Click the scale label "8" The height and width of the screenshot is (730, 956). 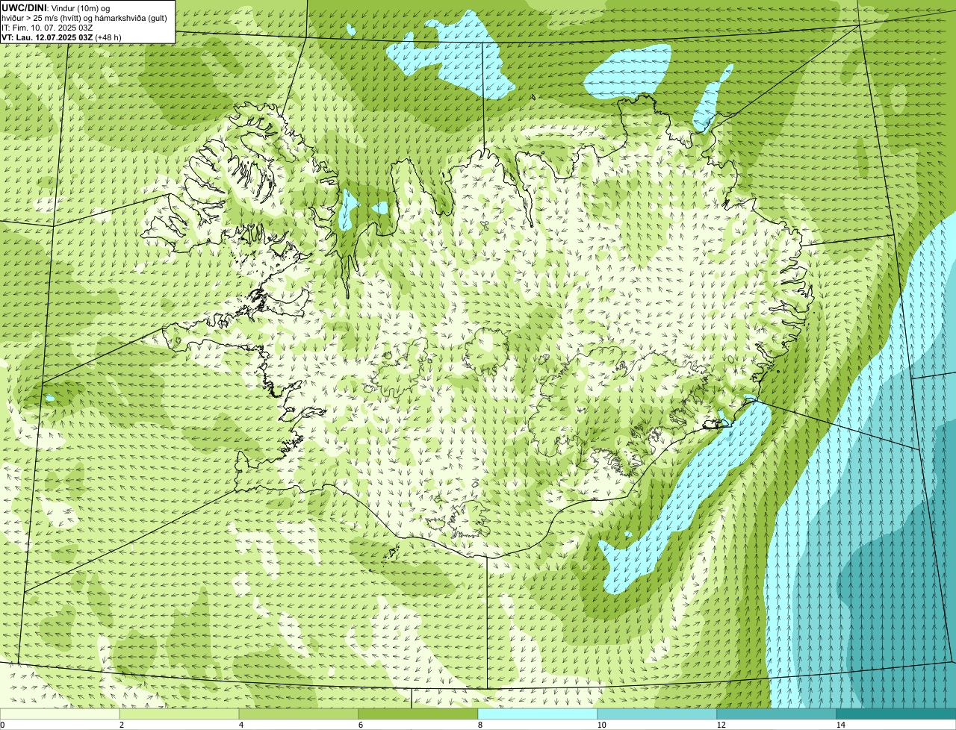pos(479,725)
